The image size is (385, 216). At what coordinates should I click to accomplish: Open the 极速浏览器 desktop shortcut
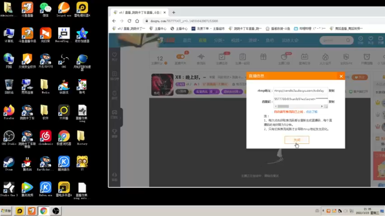coord(64,138)
